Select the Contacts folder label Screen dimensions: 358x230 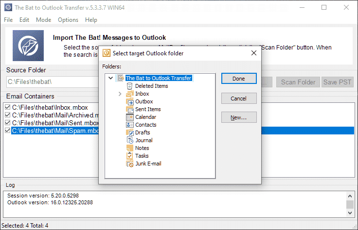145,125
